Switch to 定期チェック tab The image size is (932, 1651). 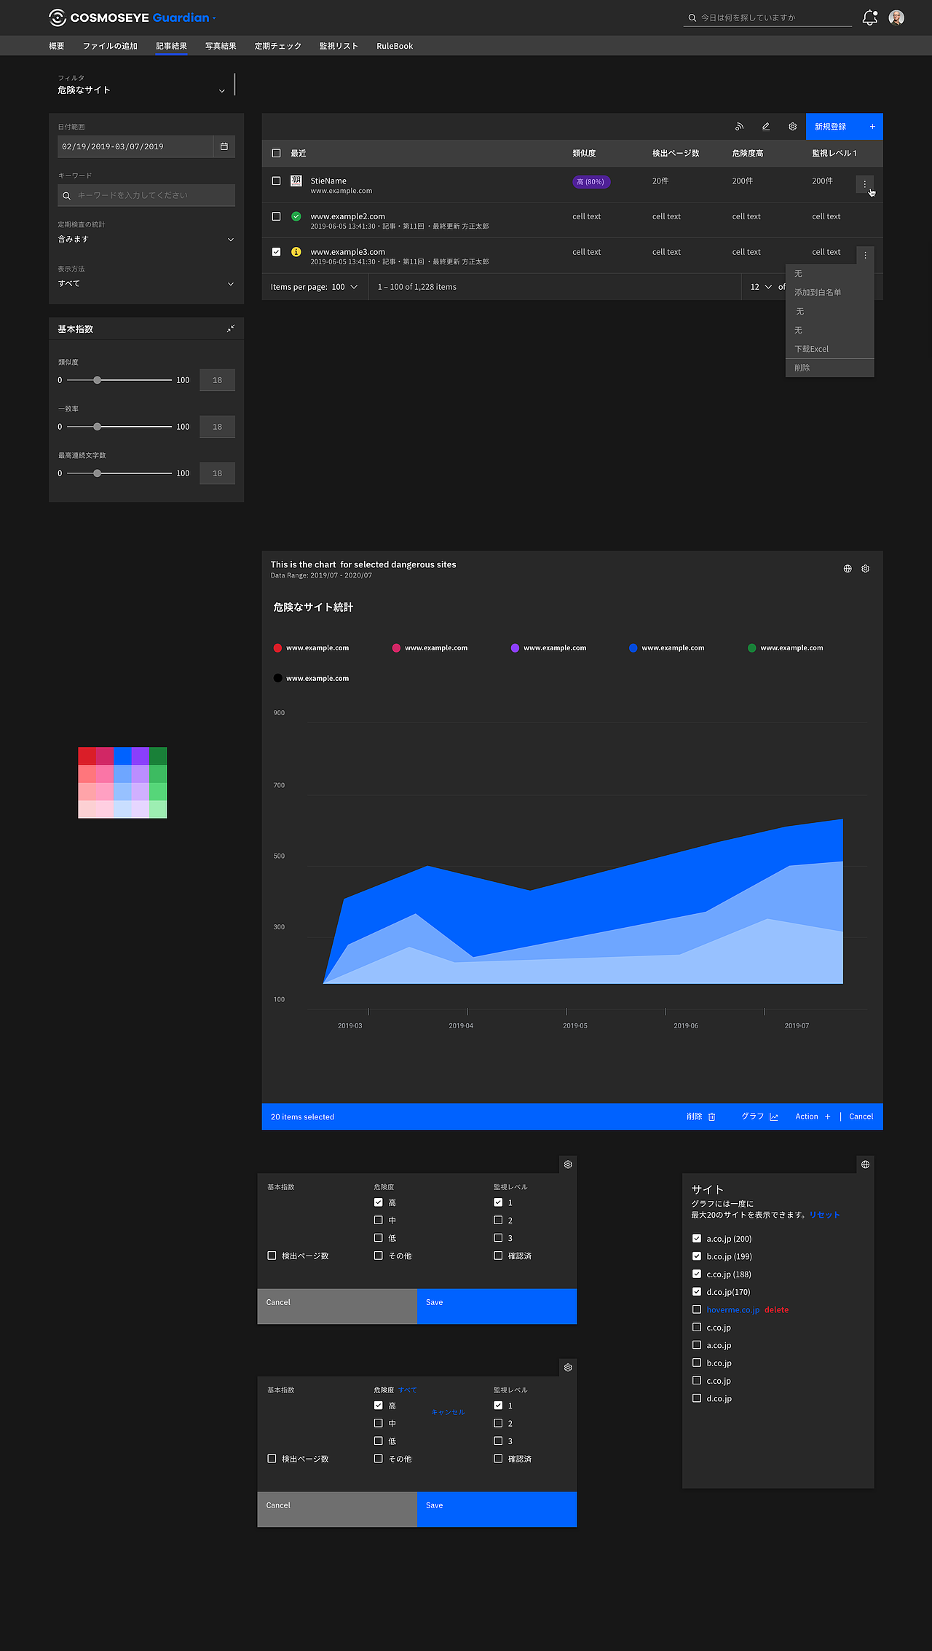tap(278, 46)
